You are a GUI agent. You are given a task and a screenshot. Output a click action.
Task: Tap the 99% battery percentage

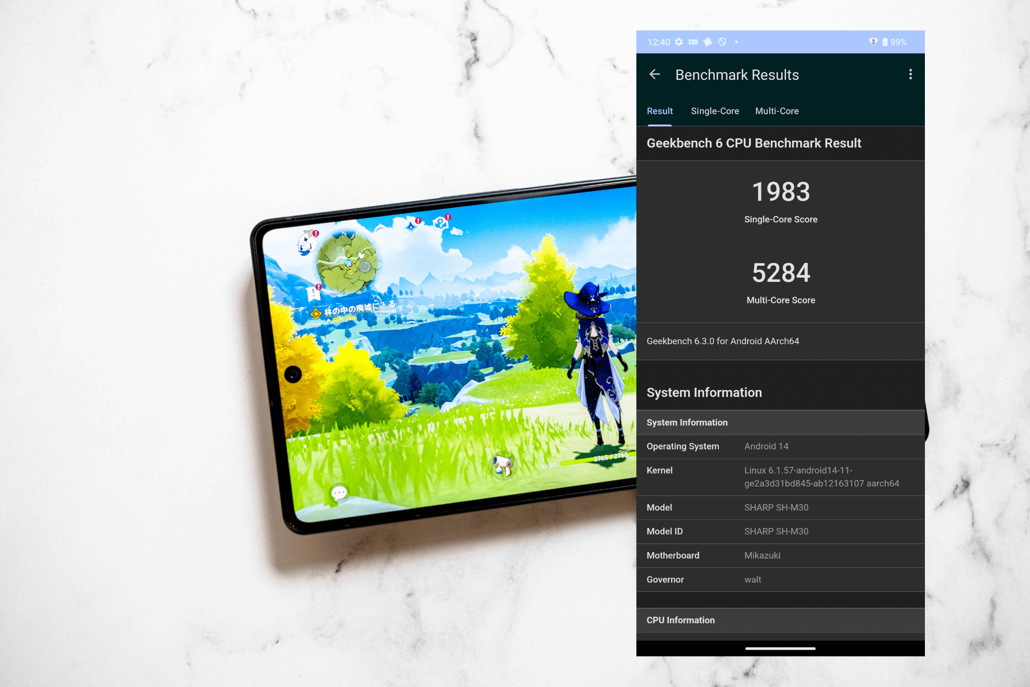pos(898,42)
